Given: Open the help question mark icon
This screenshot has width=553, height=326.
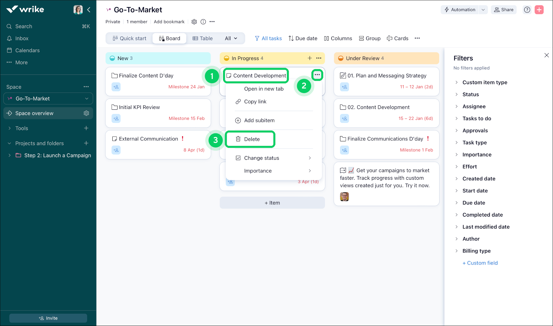Looking at the screenshot, I should 527,10.
